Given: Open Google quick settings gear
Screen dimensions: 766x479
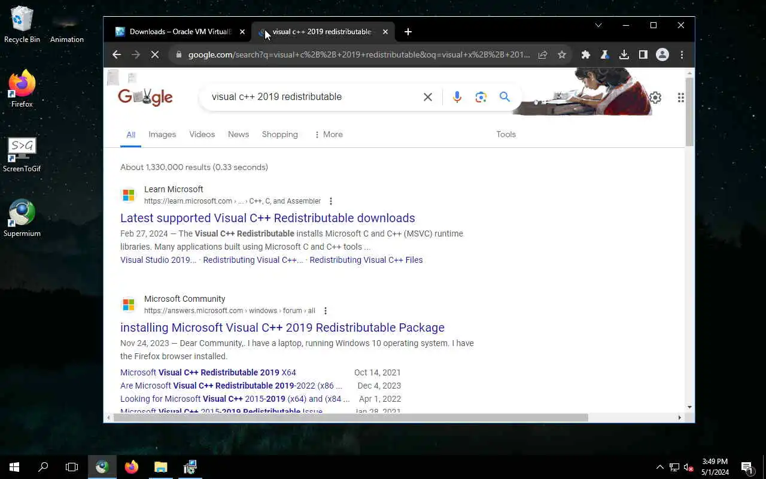Looking at the screenshot, I should click(655, 98).
